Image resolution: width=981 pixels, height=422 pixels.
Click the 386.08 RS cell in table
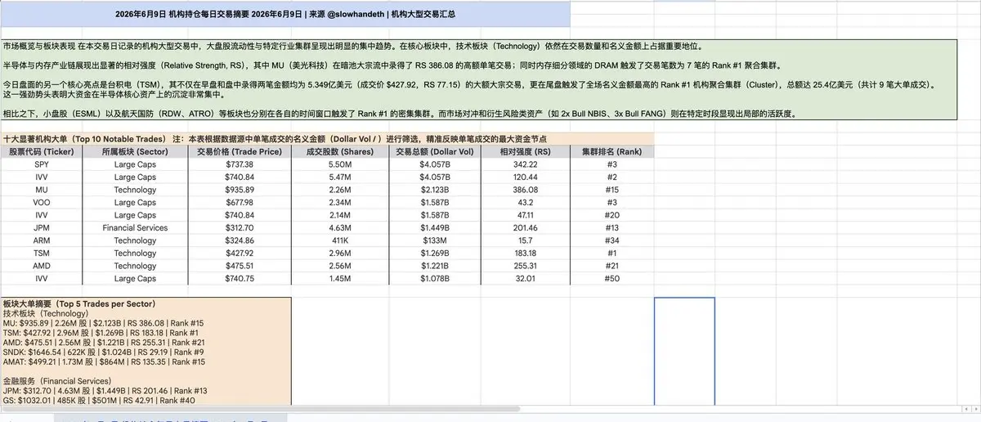point(527,190)
